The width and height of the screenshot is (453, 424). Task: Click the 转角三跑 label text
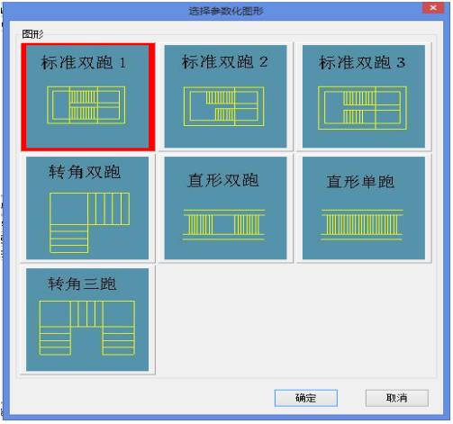coord(82,284)
